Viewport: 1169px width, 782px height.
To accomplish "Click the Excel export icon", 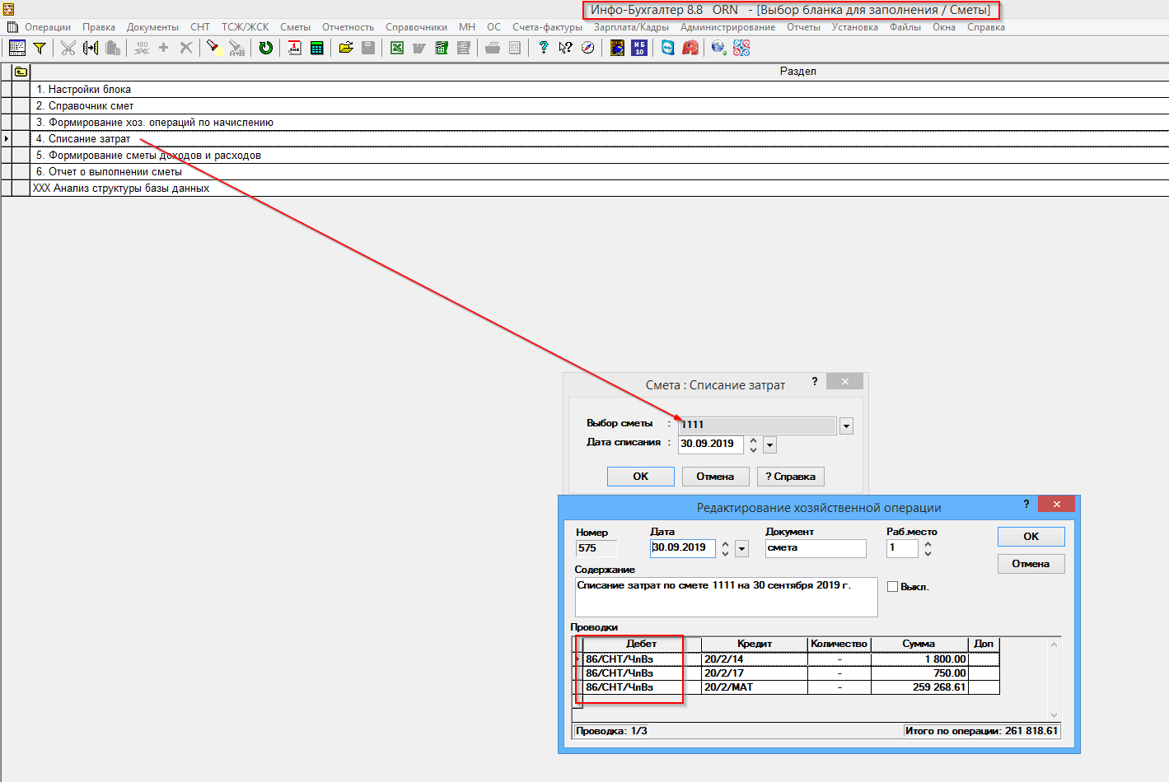I will (x=396, y=48).
